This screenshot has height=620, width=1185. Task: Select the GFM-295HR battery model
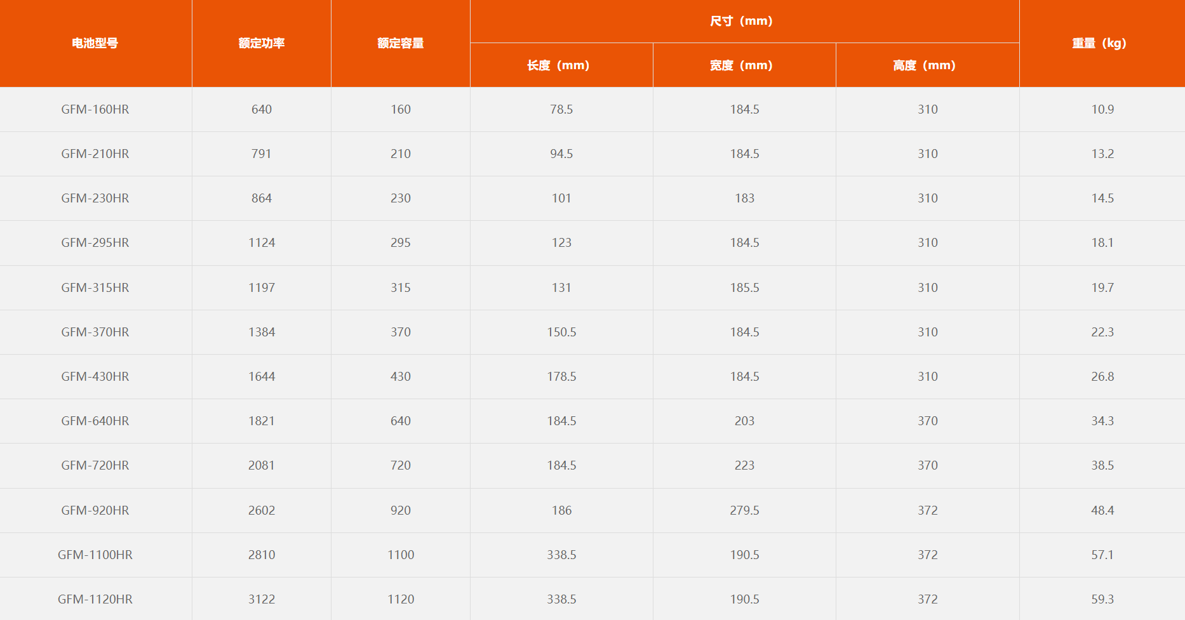[x=95, y=242]
